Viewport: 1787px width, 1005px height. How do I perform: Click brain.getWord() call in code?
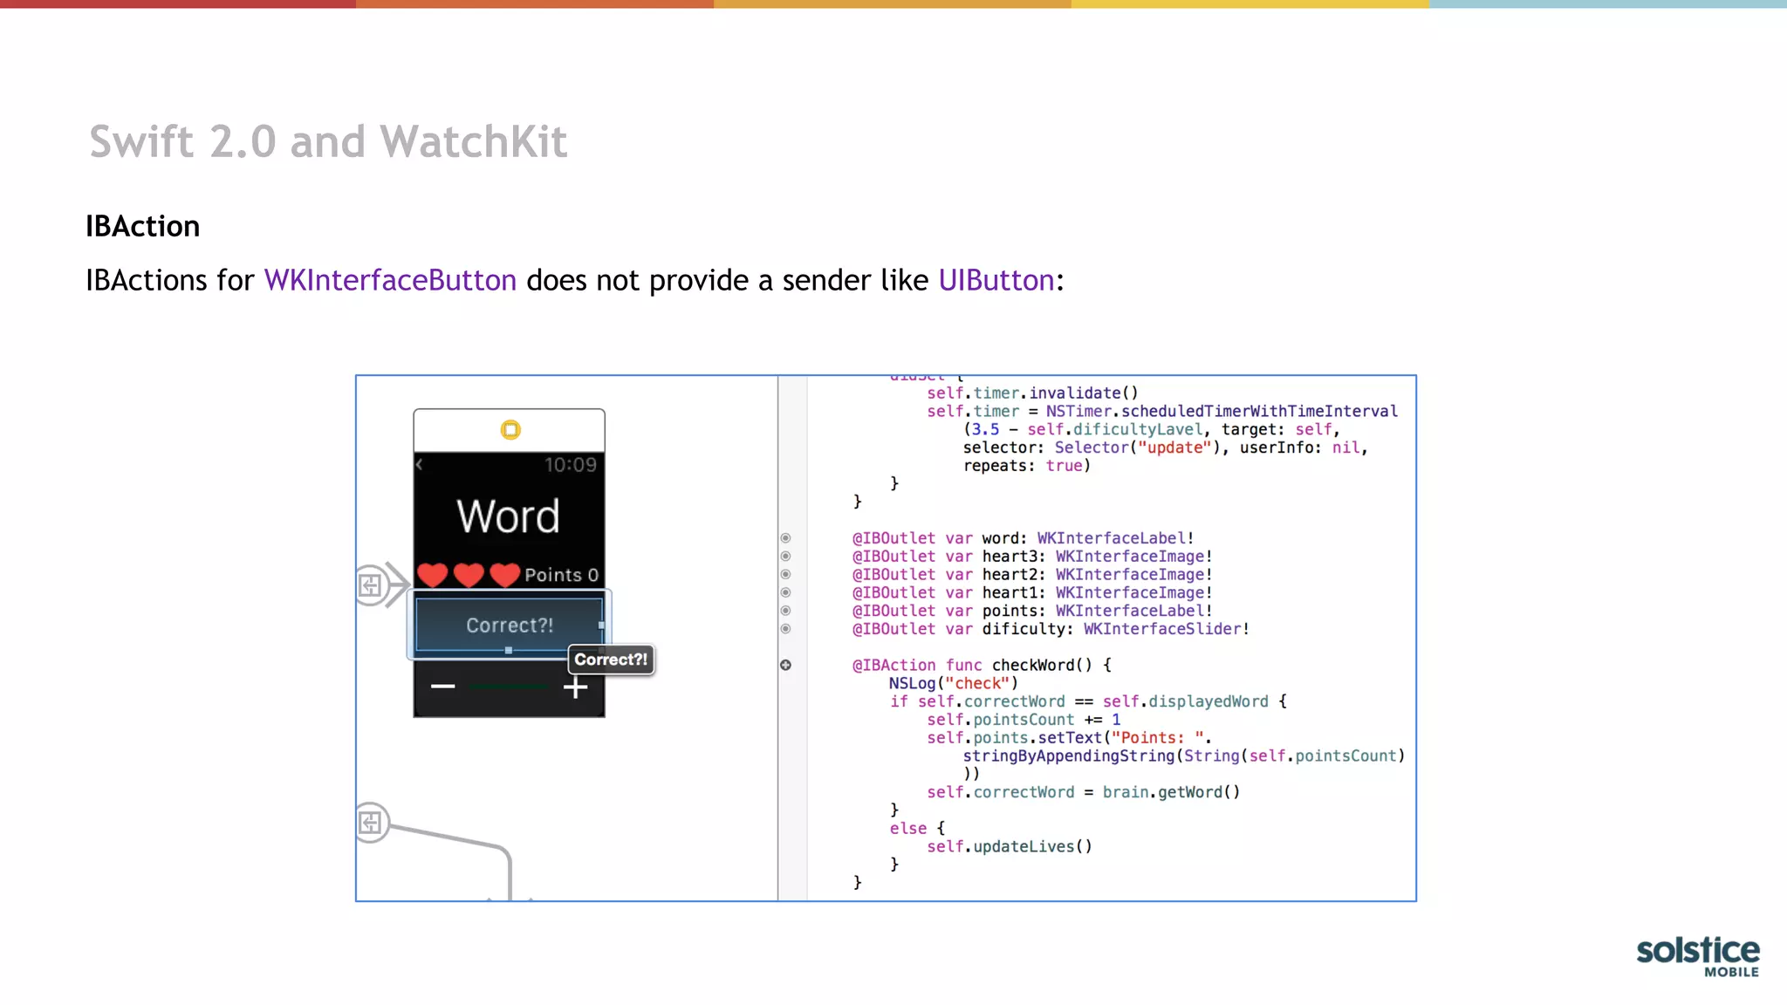(x=1171, y=792)
